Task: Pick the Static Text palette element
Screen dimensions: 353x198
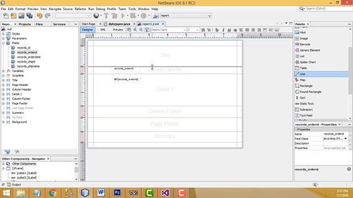Action: 307,104
